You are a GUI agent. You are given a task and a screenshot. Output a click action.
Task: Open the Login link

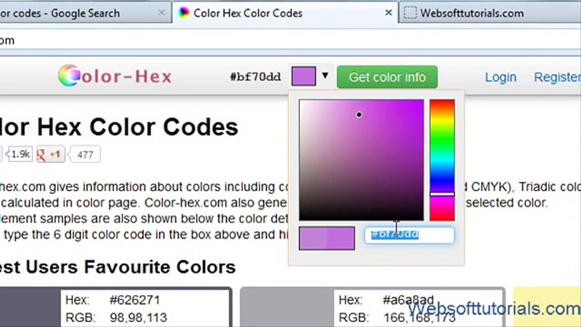[501, 77]
